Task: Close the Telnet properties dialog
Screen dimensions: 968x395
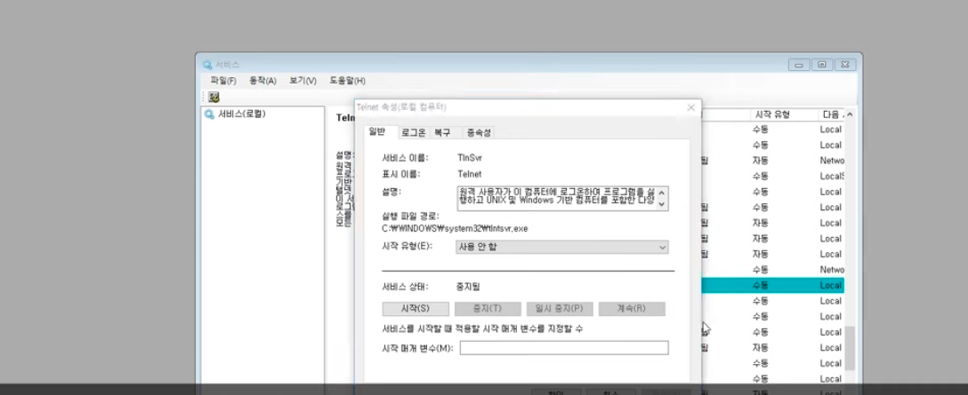Action: coord(690,107)
